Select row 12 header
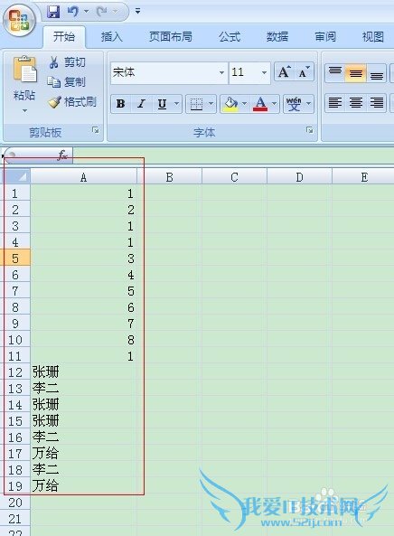The height and width of the screenshot is (536, 394). tap(15, 372)
